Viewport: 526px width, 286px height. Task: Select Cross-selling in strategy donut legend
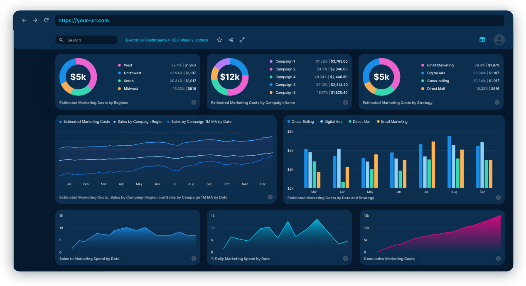(435, 81)
